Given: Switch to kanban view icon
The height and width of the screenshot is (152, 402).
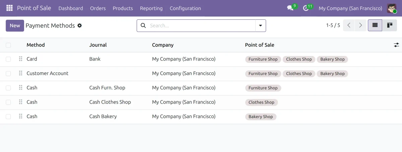Looking at the screenshot, I should pos(390,25).
